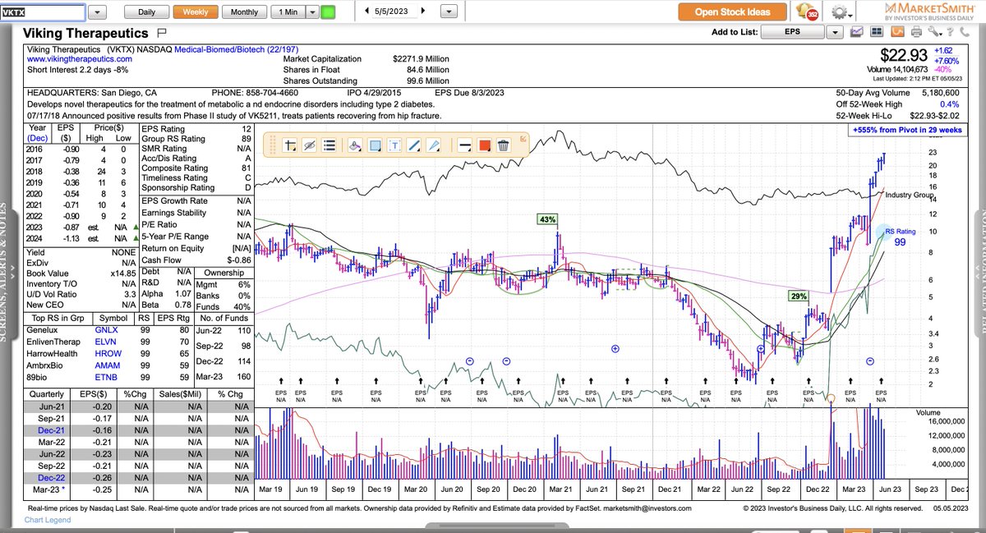The width and height of the screenshot is (986, 533).
Task: Expand the Add to List dropdown arrow
Action: [835, 32]
